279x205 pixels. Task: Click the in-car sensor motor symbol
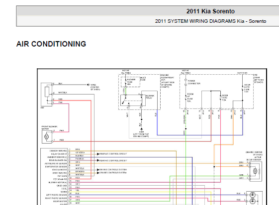click(255, 171)
